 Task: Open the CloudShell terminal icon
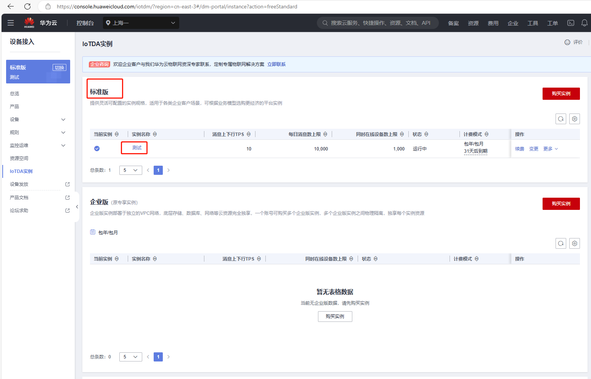[570, 23]
